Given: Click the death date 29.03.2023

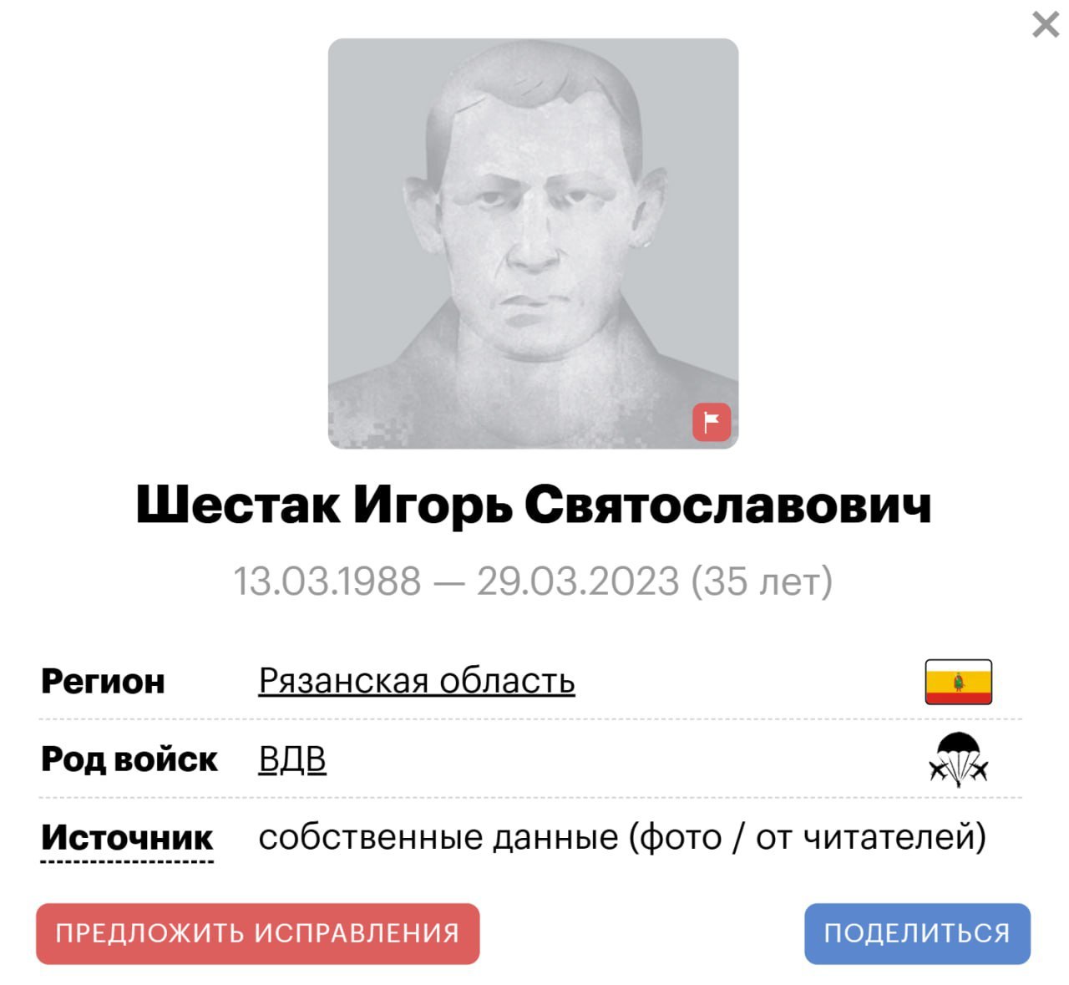Looking at the screenshot, I should coord(578,581).
